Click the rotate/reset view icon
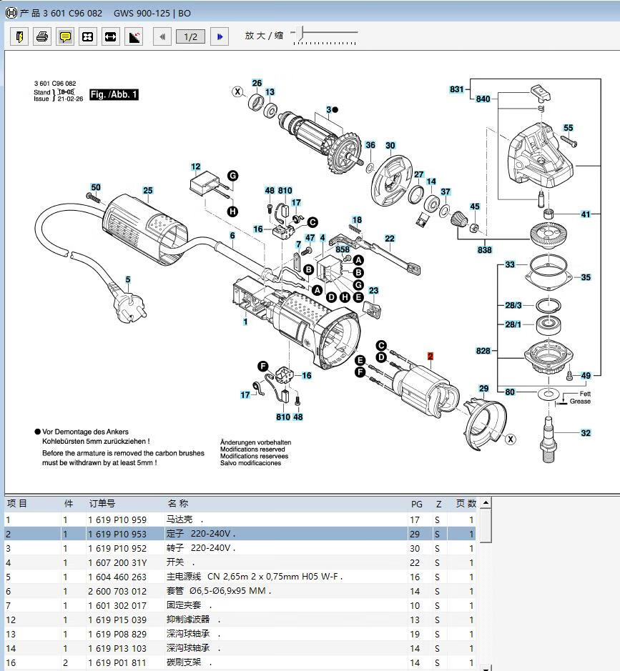 tap(134, 37)
